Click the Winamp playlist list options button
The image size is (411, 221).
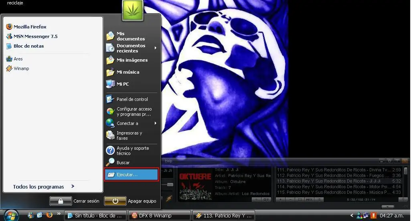pos(319,199)
